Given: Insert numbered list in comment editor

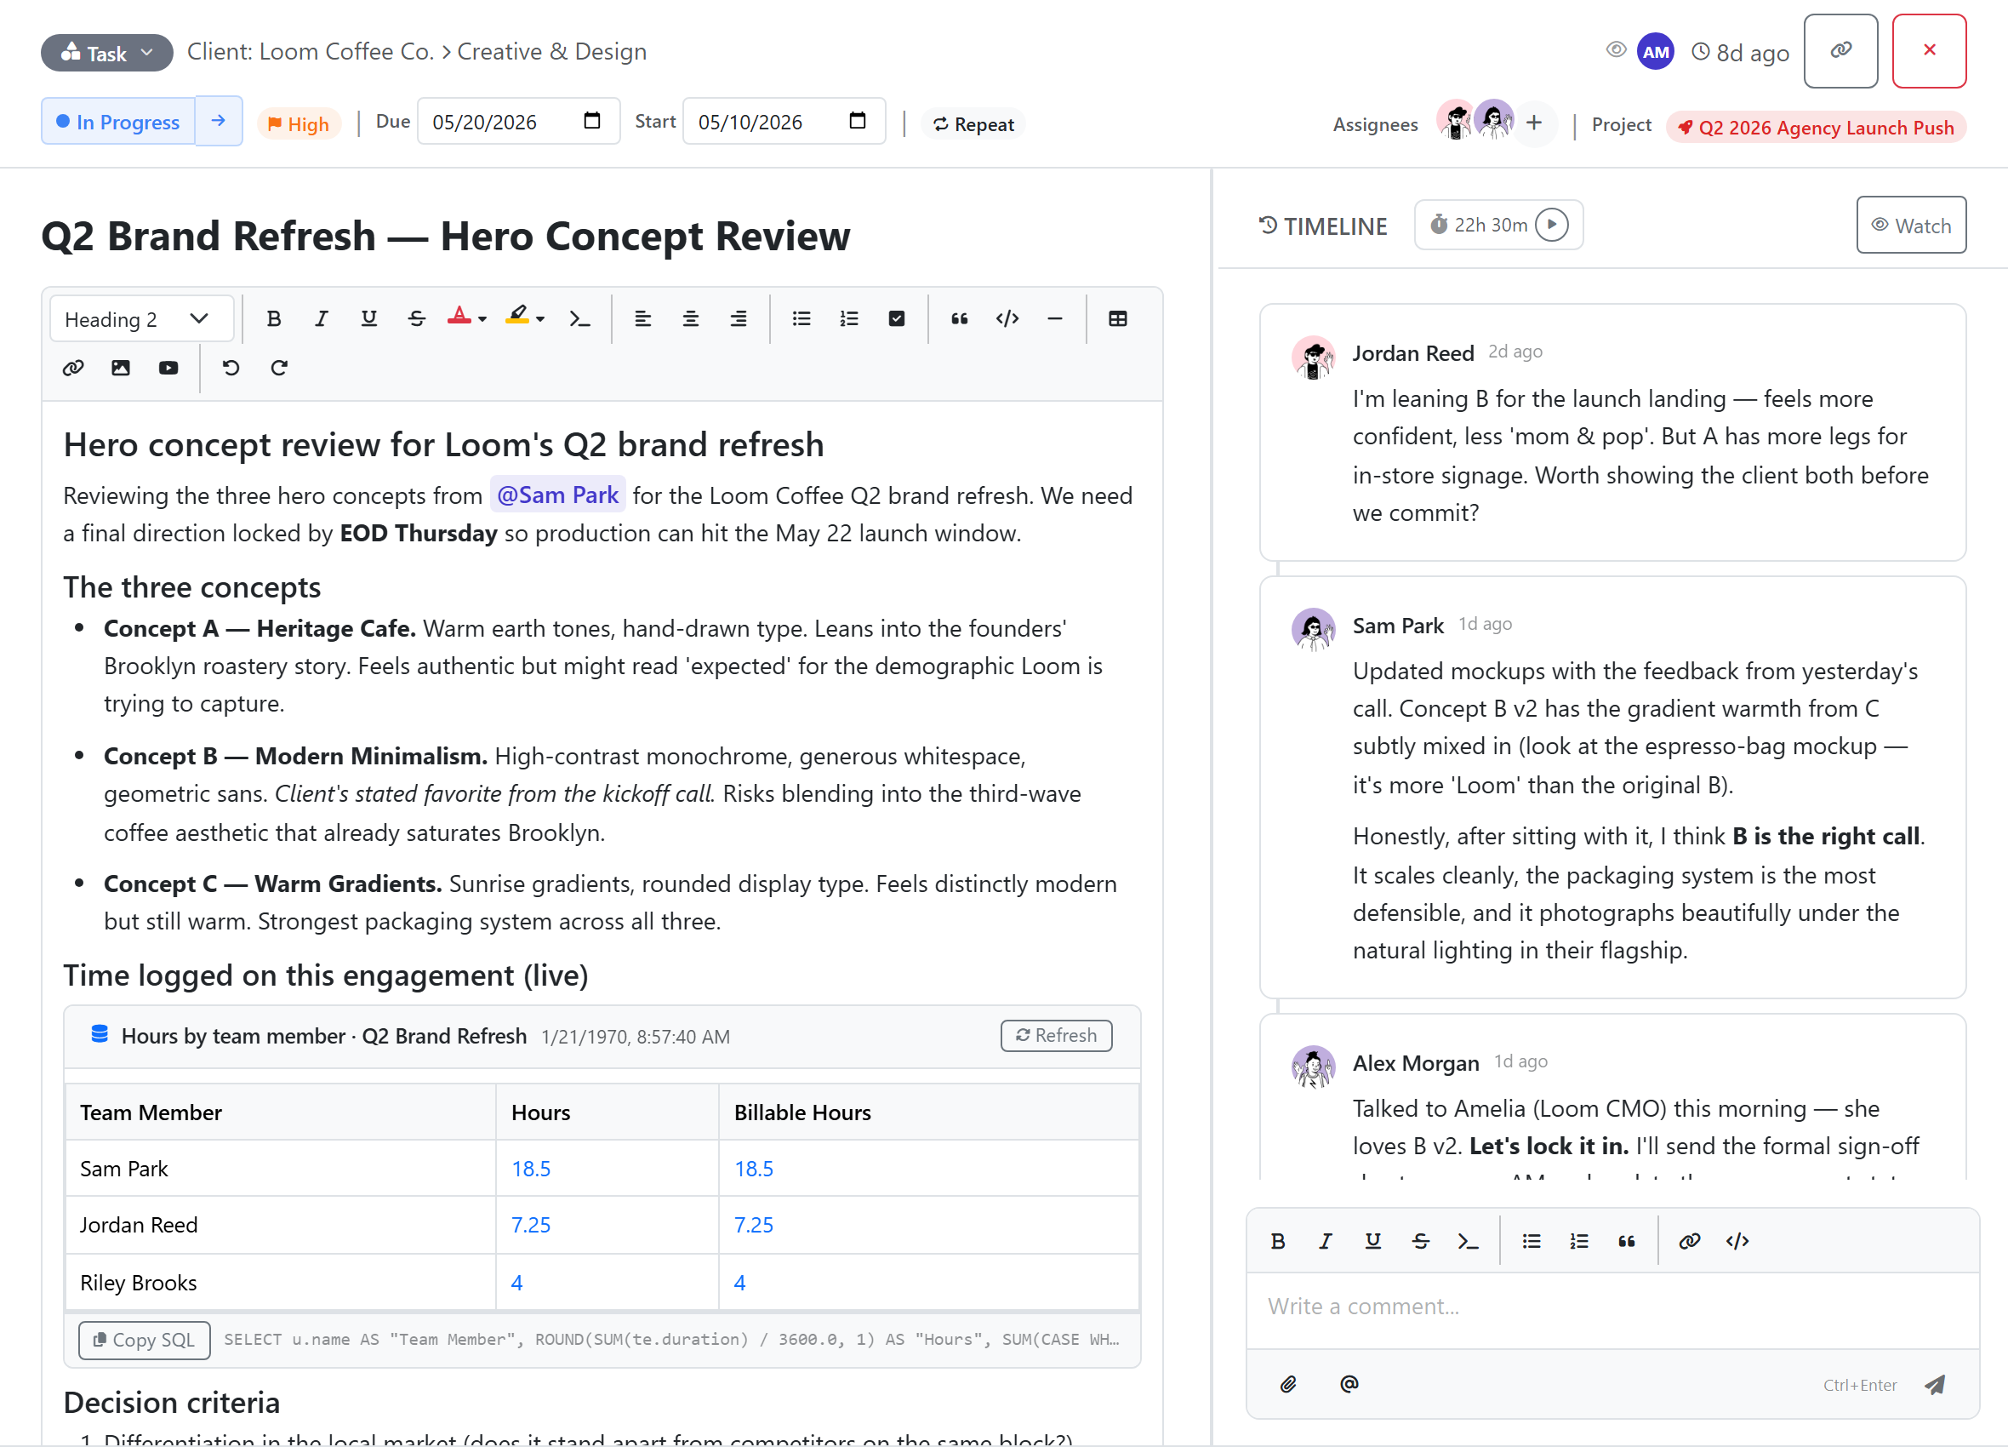Looking at the screenshot, I should click(1579, 1241).
